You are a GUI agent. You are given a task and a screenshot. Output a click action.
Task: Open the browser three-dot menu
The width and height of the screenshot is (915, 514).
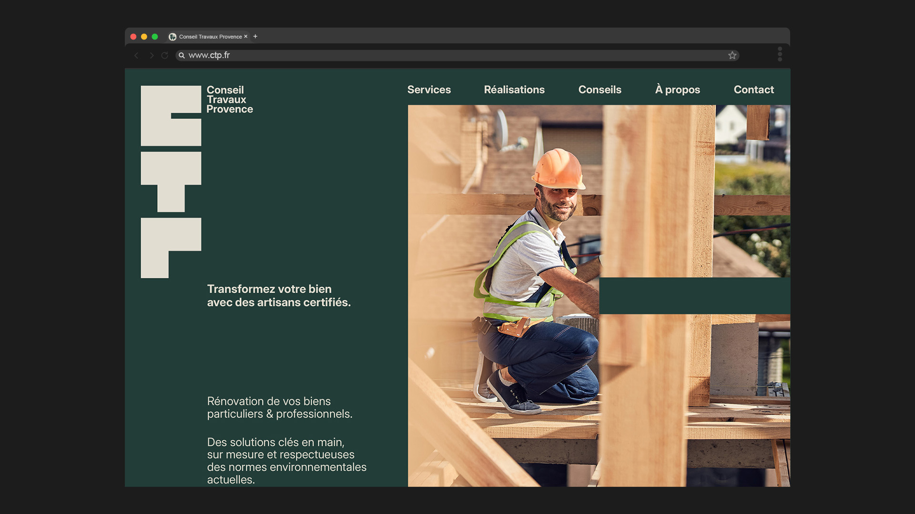[x=780, y=54]
